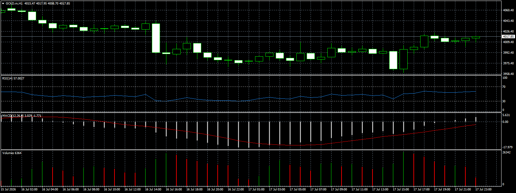Click the RSI(14) 57.0027 indicator label

click(x=13, y=78)
